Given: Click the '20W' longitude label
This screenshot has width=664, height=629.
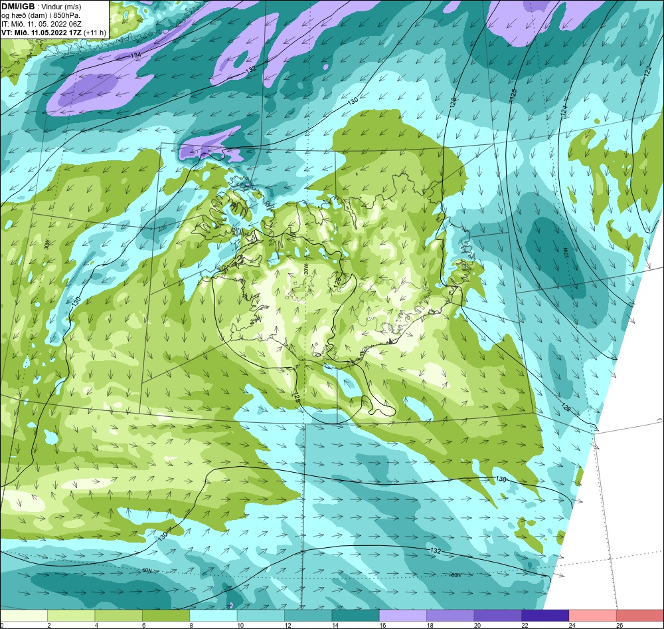Looking at the screenshot, I should [305, 270].
